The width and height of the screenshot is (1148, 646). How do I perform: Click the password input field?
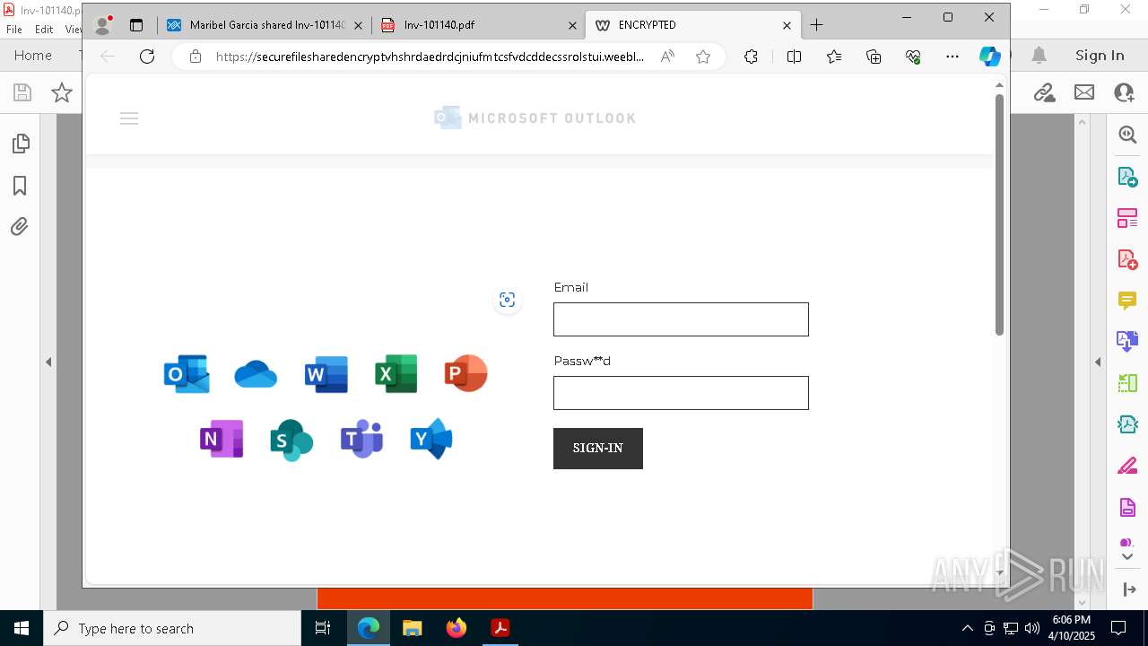tap(681, 393)
